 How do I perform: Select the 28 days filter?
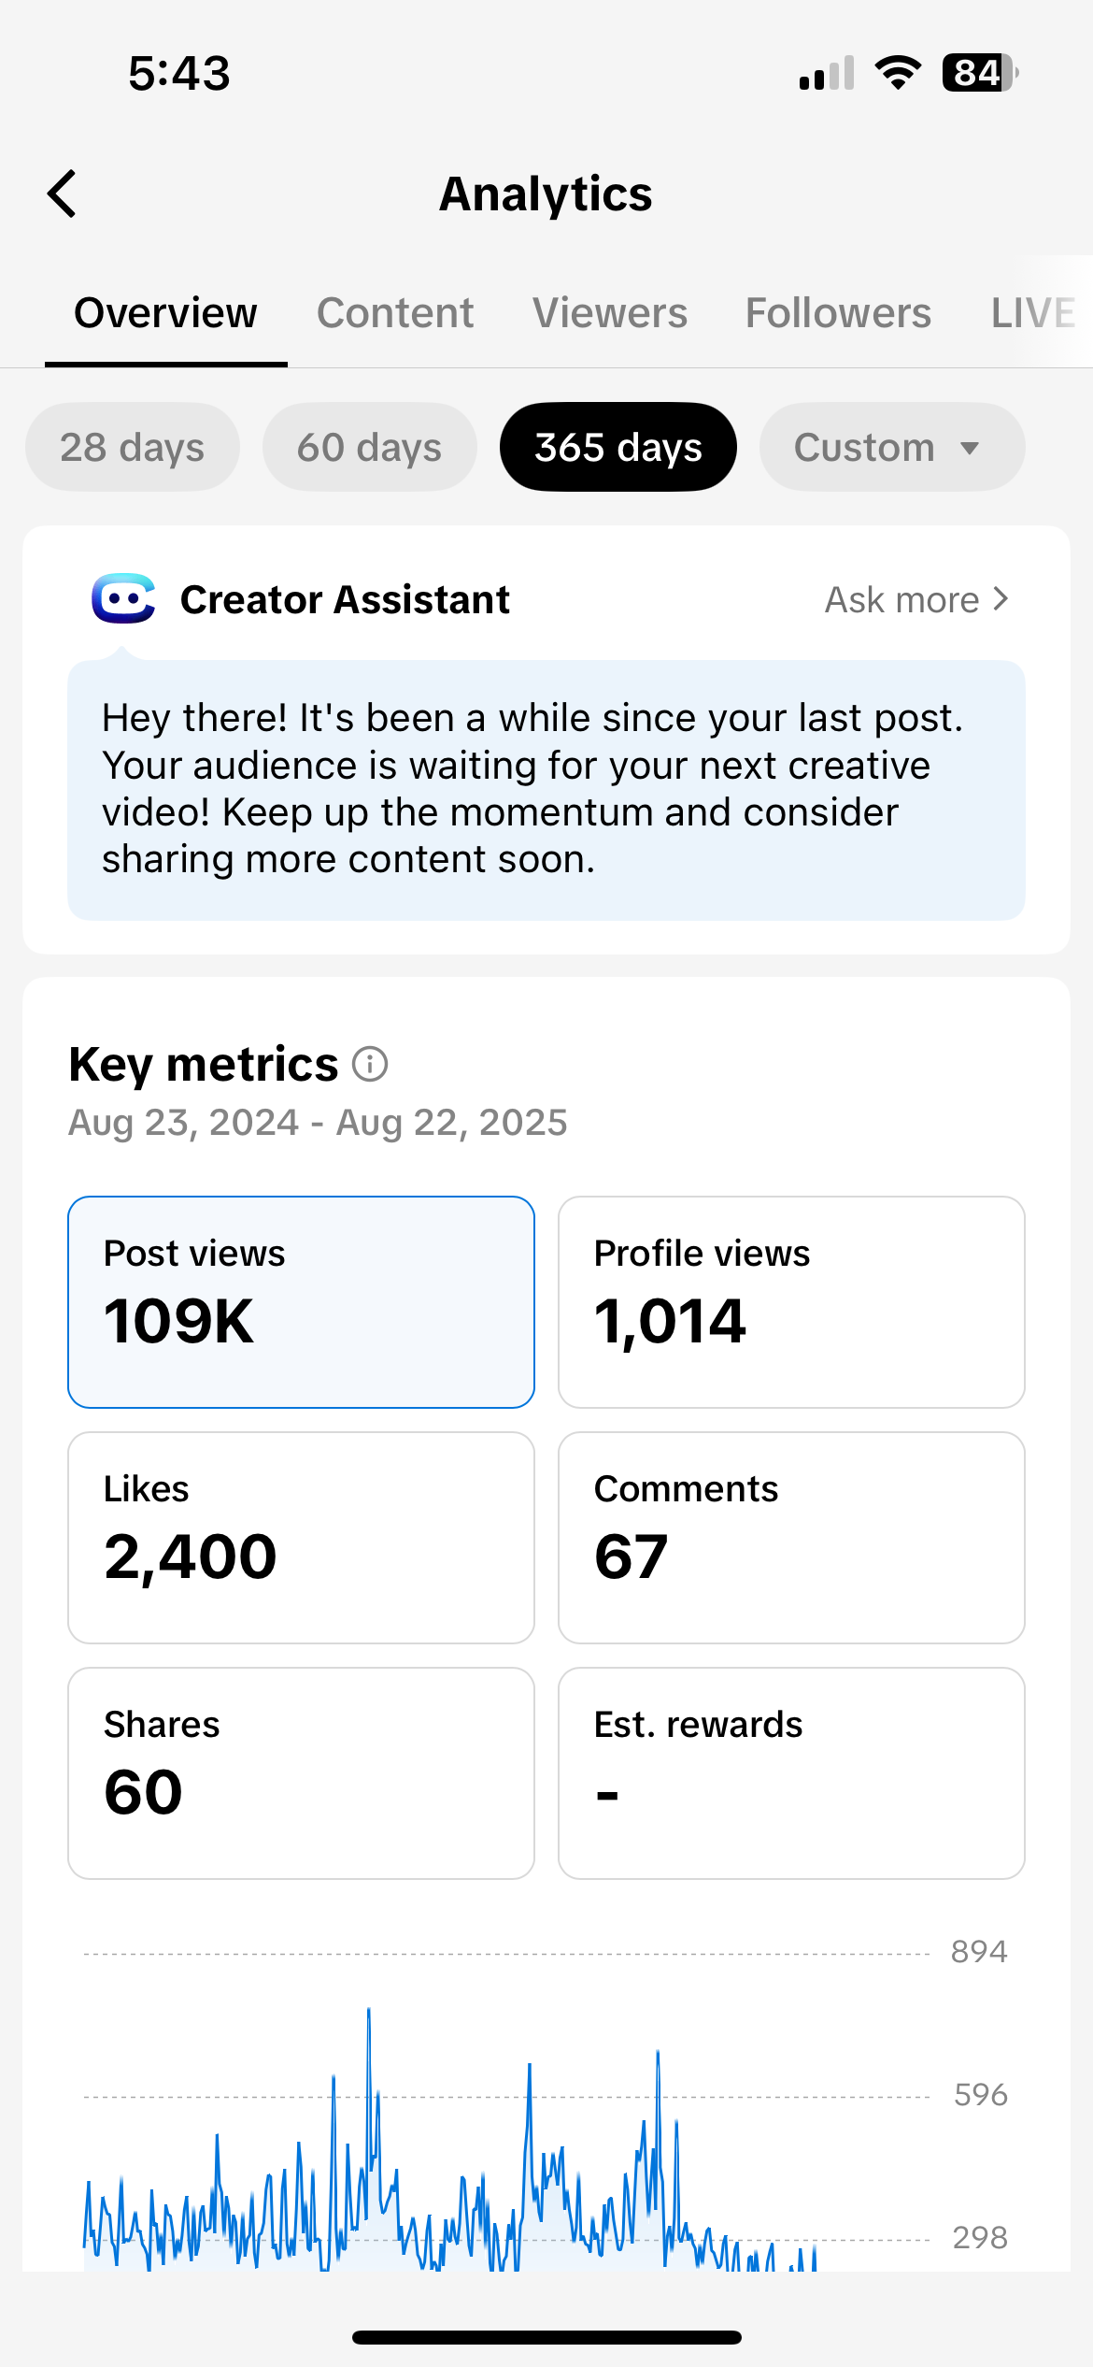pyautogui.click(x=133, y=448)
